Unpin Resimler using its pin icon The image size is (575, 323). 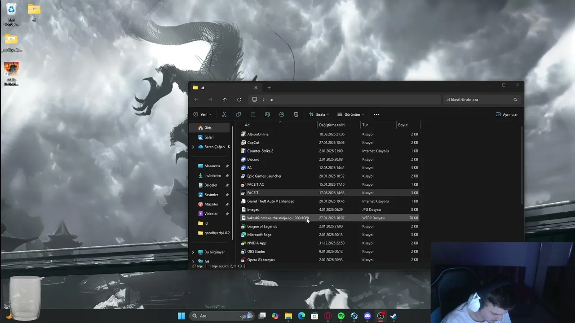coord(227,195)
